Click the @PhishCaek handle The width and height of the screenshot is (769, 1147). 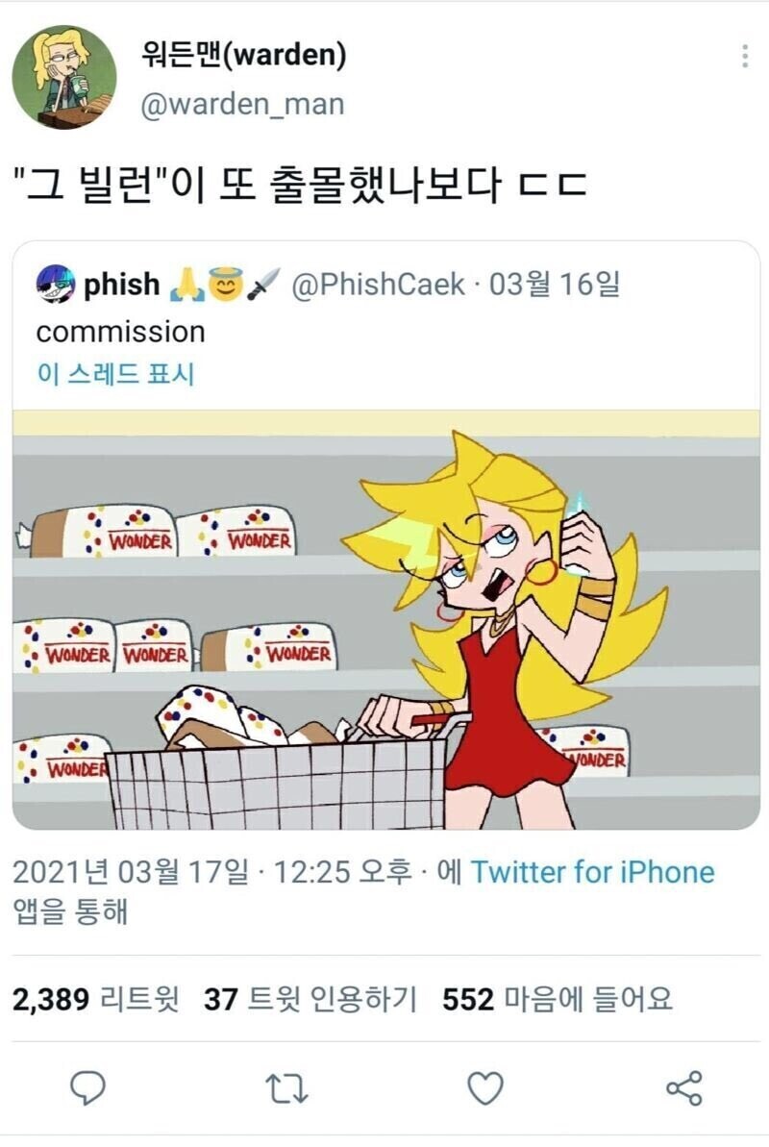click(379, 285)
